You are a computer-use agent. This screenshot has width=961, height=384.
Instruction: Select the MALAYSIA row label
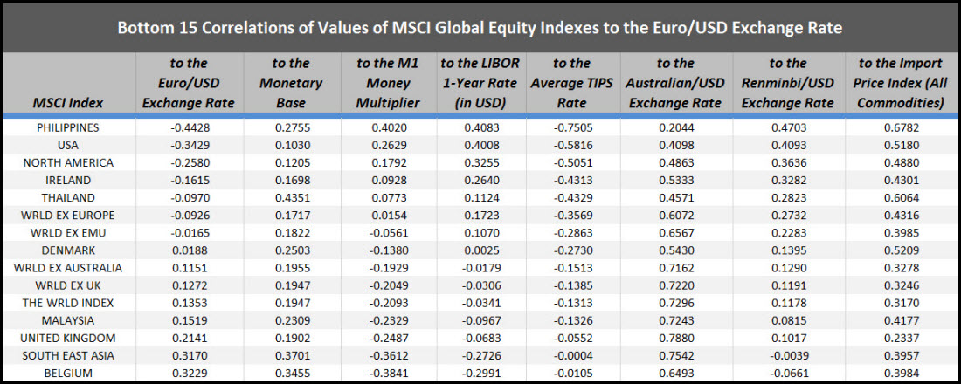(x=69, y=319)
